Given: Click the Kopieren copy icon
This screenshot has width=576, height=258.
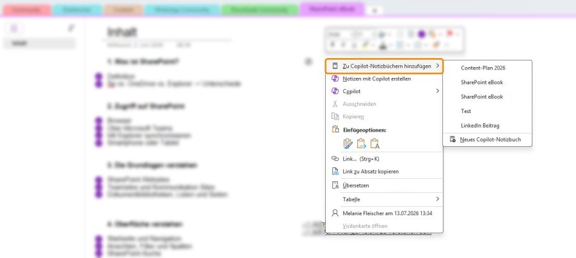Looking at the screenshot, I should click(x=335, y=116).
